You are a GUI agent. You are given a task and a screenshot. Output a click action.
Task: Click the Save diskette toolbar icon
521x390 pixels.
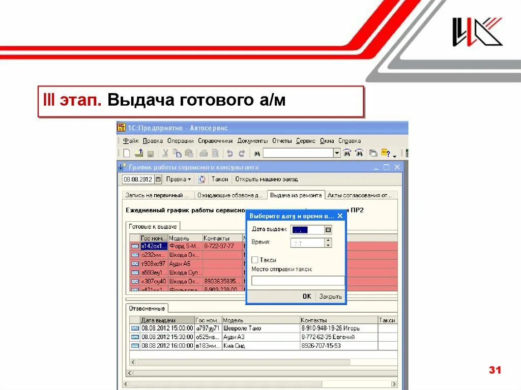pyautogui.click(x=151, y=154)
